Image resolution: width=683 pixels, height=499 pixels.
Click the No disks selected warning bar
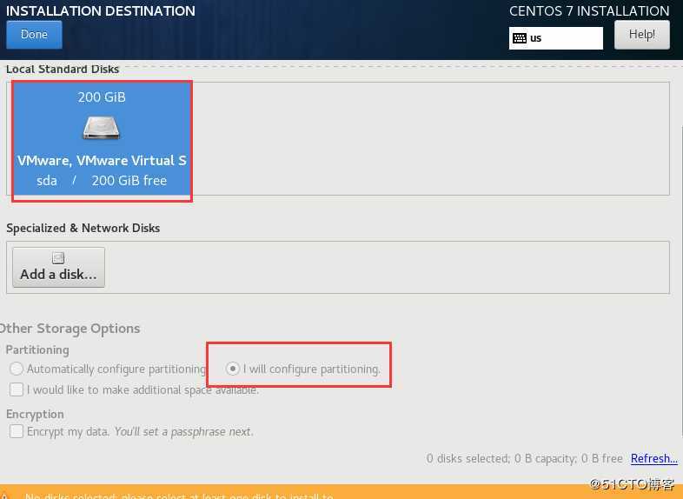(x=341, y=491)
